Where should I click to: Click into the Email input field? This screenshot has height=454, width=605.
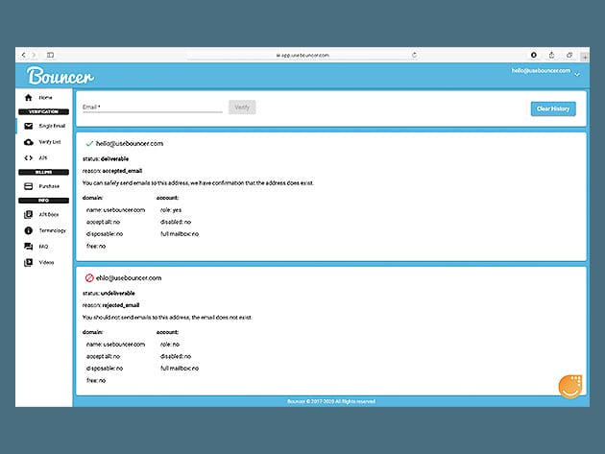pyautogui.click(x=152, y=108)
